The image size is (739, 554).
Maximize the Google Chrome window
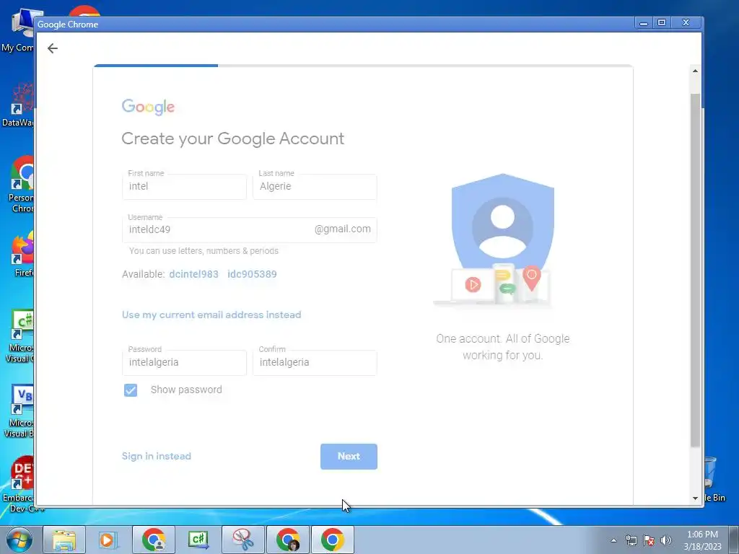662,22
